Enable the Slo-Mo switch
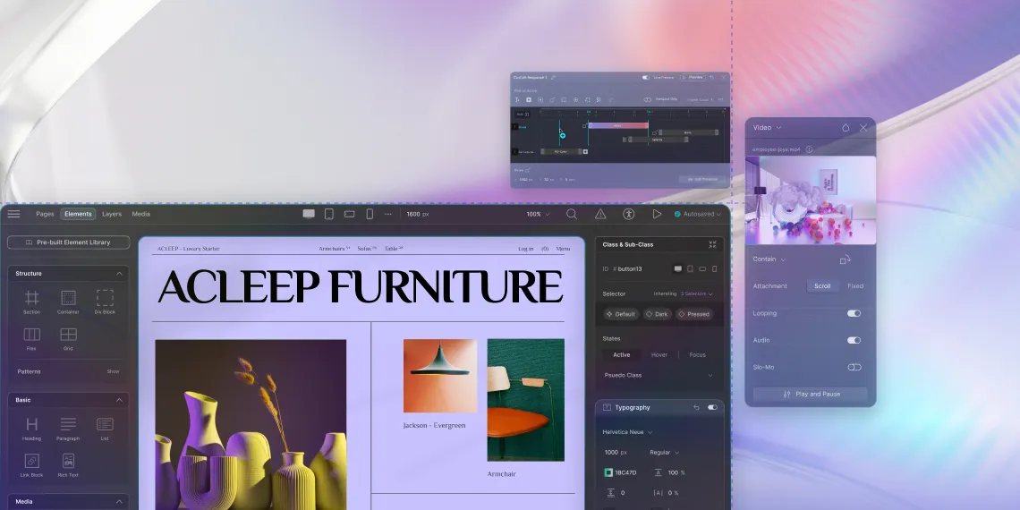 click(854, 367)
